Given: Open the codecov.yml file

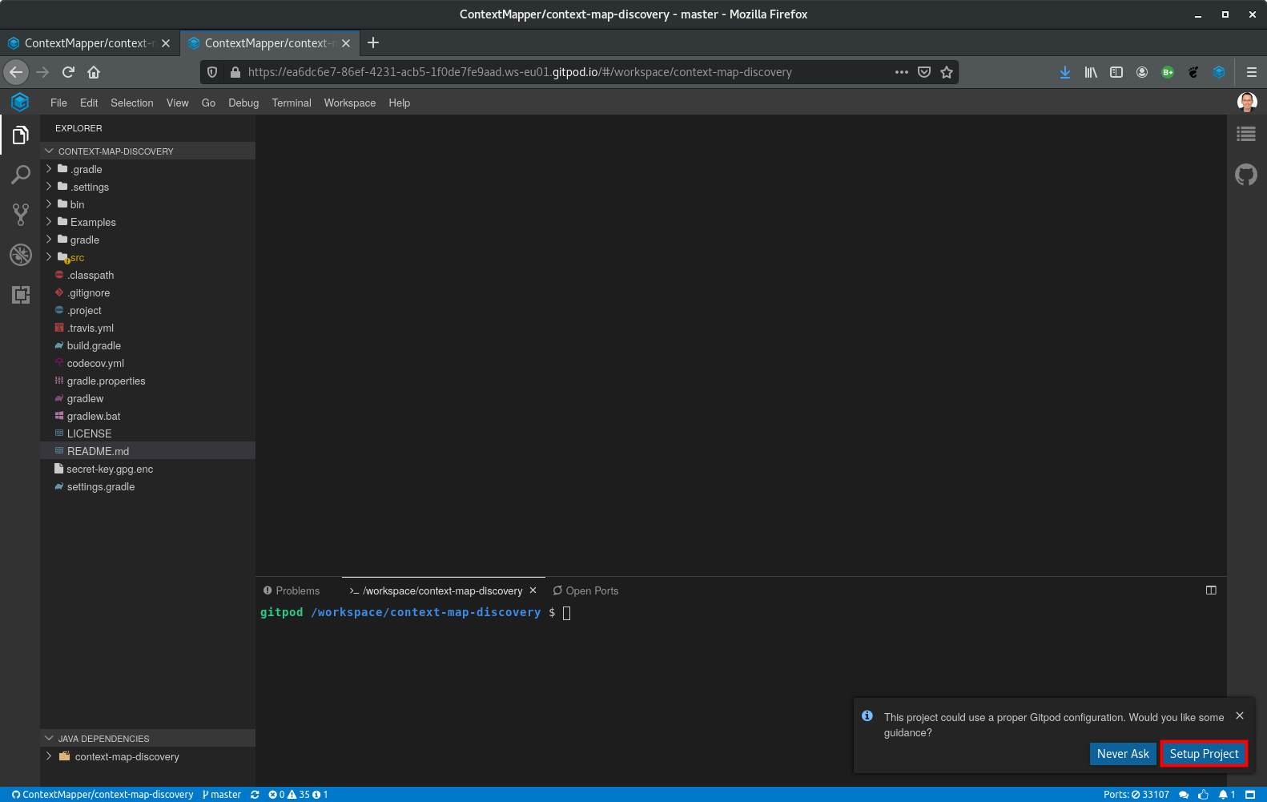Looking at the screenshot, I should click(147, 363).
